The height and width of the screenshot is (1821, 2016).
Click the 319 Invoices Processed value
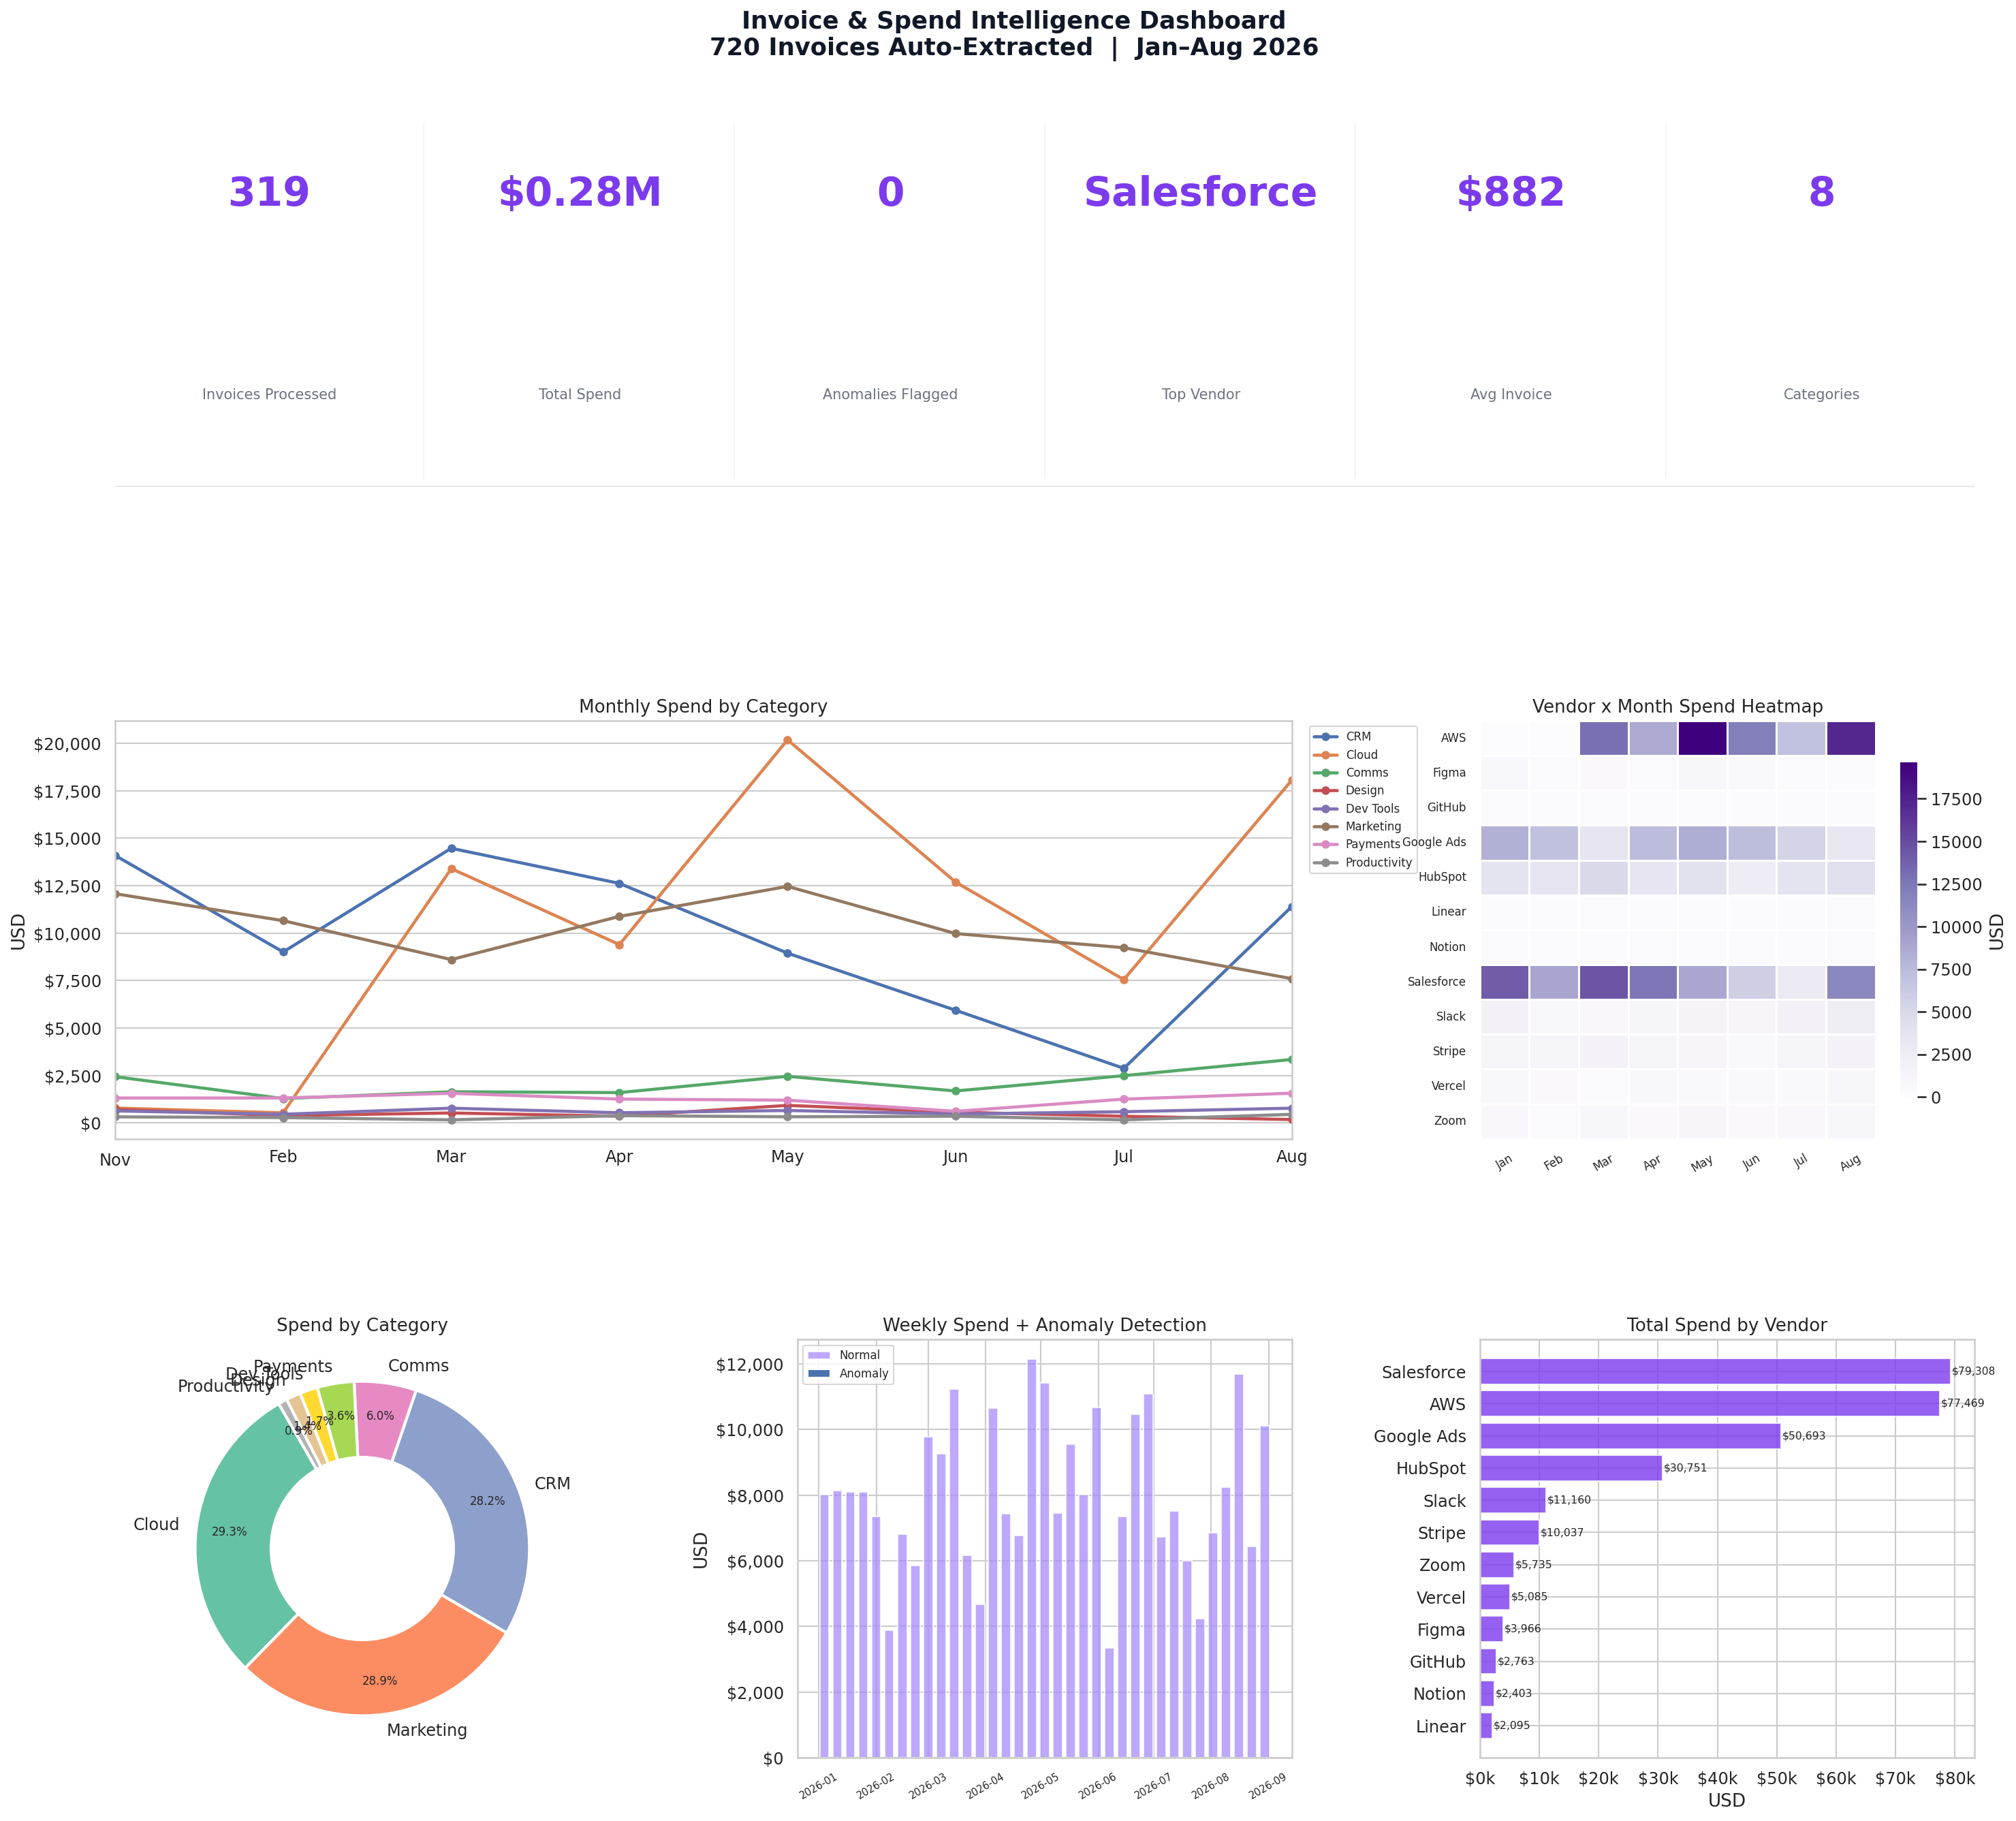click(x=269, y=192)
